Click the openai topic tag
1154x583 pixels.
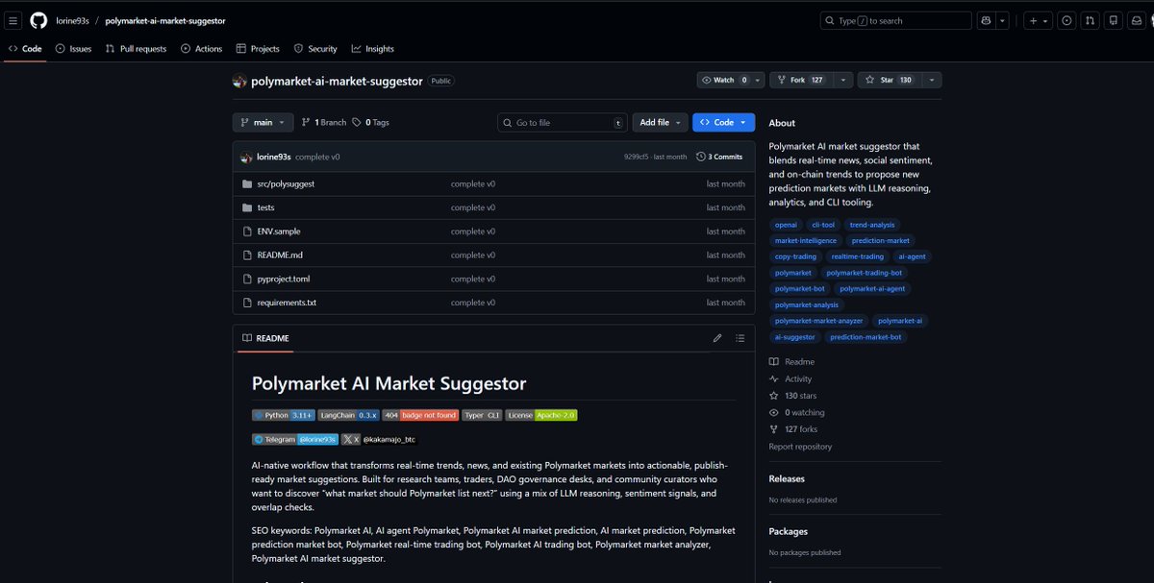[786, 225]
